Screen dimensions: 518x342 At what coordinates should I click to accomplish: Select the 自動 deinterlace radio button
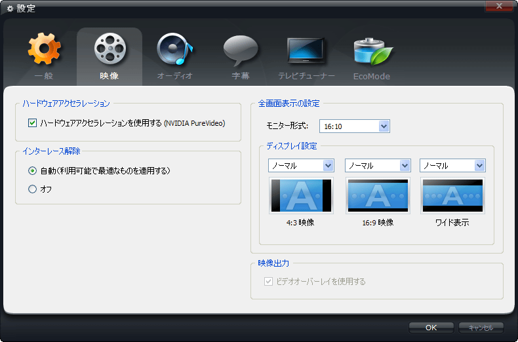32,170
